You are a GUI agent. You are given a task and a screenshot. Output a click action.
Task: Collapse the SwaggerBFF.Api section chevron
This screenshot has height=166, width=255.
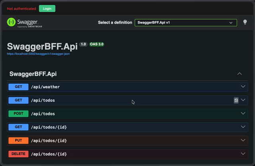tap(239, 74)
